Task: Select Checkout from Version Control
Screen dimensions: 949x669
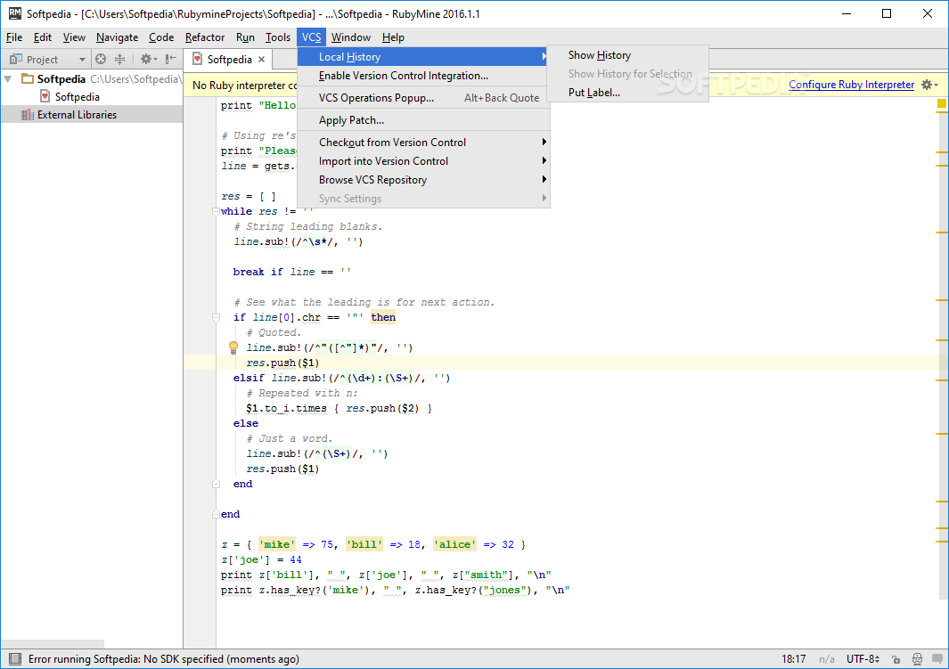Action: click(423, 143)
